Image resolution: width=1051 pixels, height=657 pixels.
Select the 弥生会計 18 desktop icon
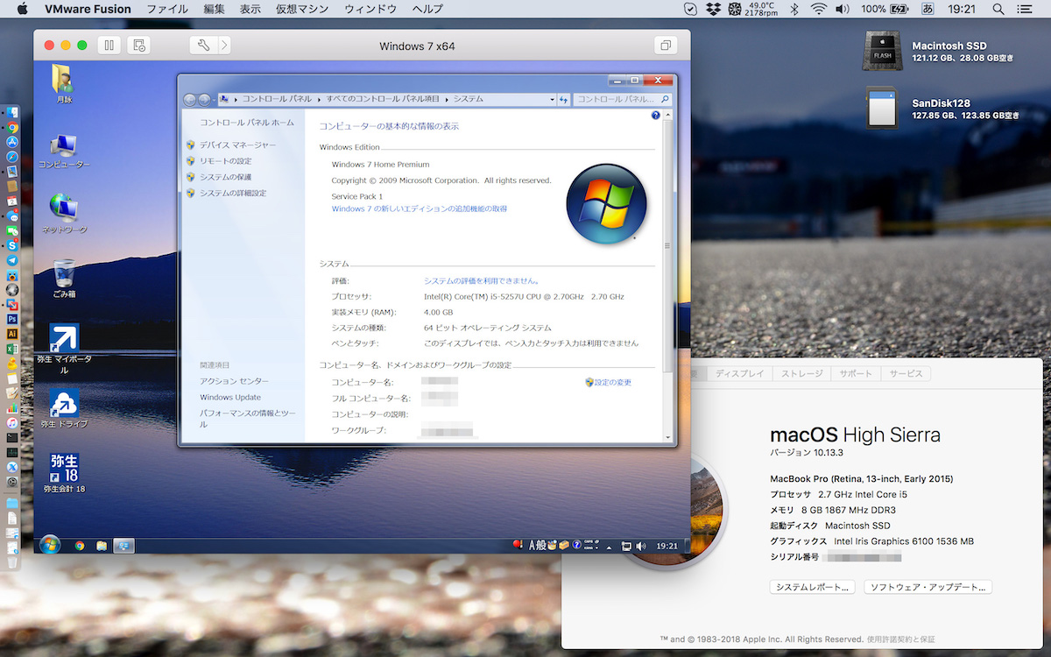click(64, 473)
